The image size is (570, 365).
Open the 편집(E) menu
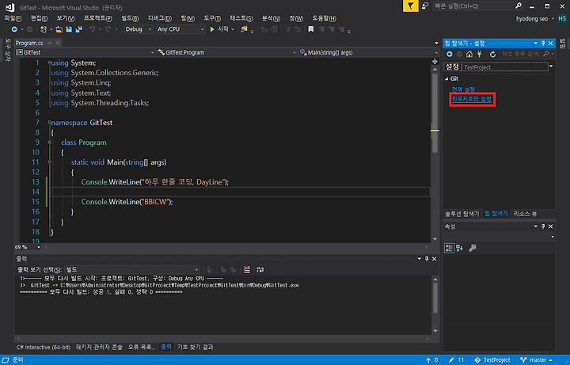[x=40, y=18]
